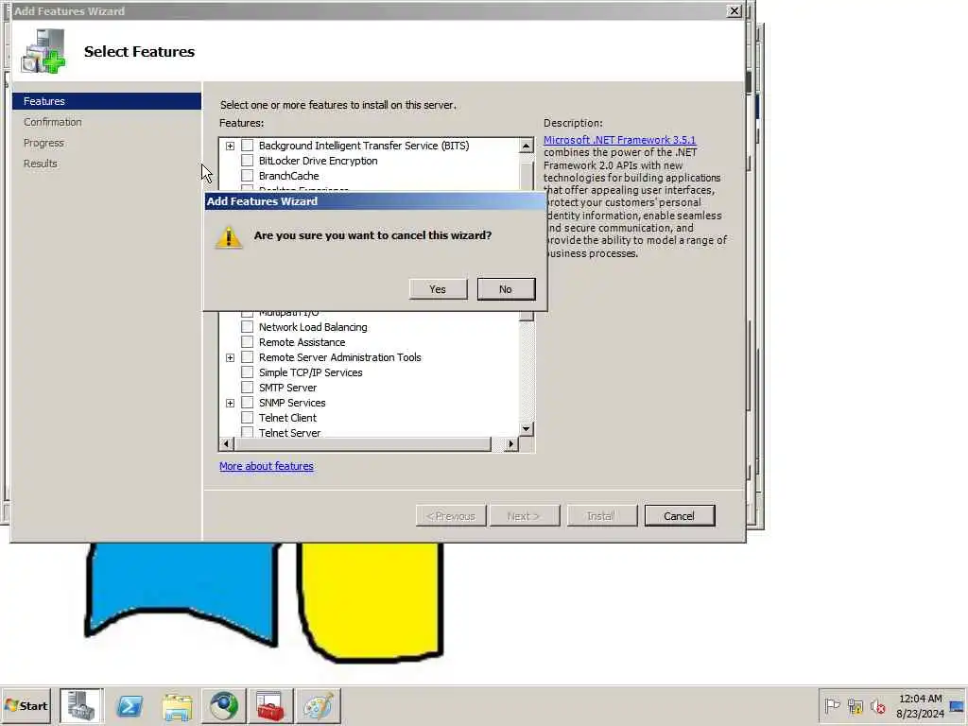Click the warning icon in cancel dialog
The width and height of the screenshot is (968, 726).
(x=229, y=237)
